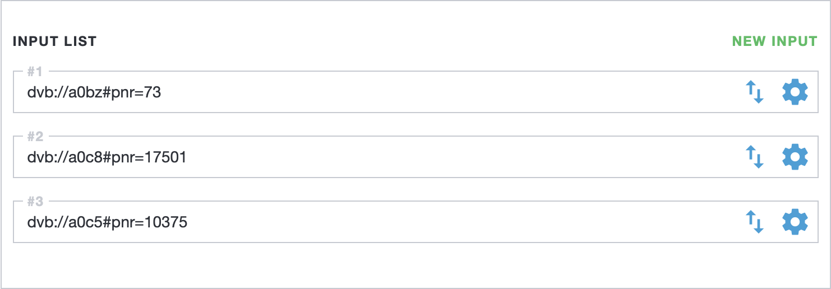The height and width of the screenshot is (289, 831).
Task: Click reorder arrows icon on input #2
Action: click(x=755, y=157)
